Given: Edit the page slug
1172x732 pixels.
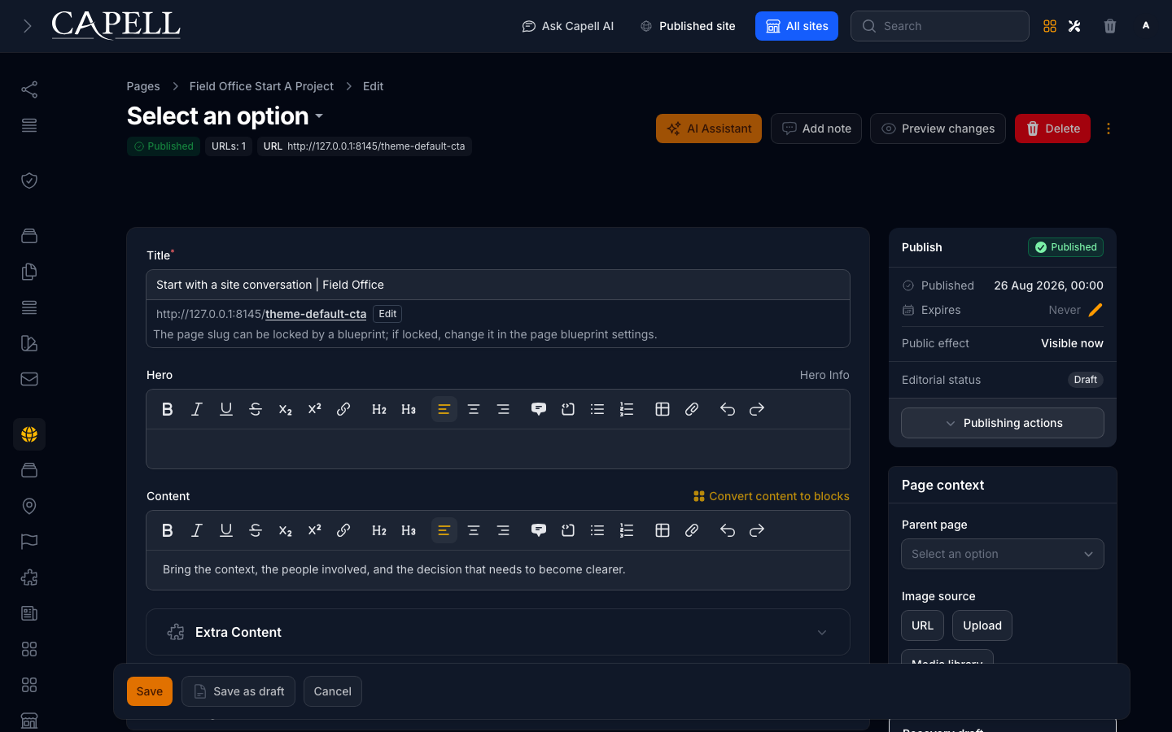Looking at the screenshot, I should [387, 314].
